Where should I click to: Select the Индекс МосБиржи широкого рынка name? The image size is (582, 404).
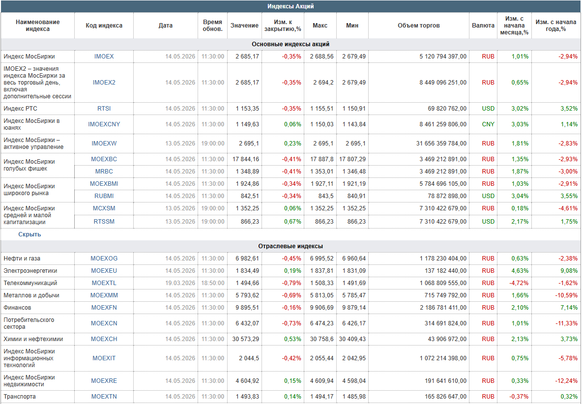[29, 190]
